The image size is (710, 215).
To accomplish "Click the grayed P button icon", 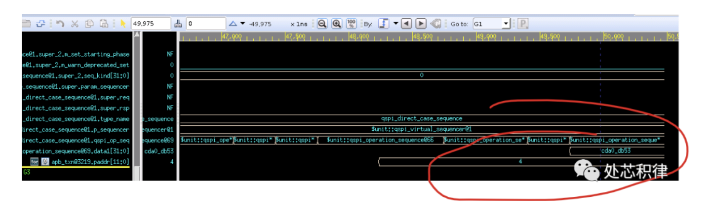I will click(x=522, y=24).
